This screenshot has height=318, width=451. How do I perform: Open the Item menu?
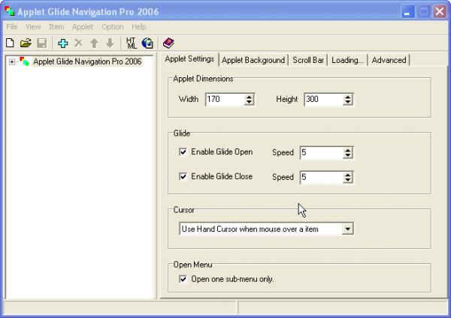56,27
